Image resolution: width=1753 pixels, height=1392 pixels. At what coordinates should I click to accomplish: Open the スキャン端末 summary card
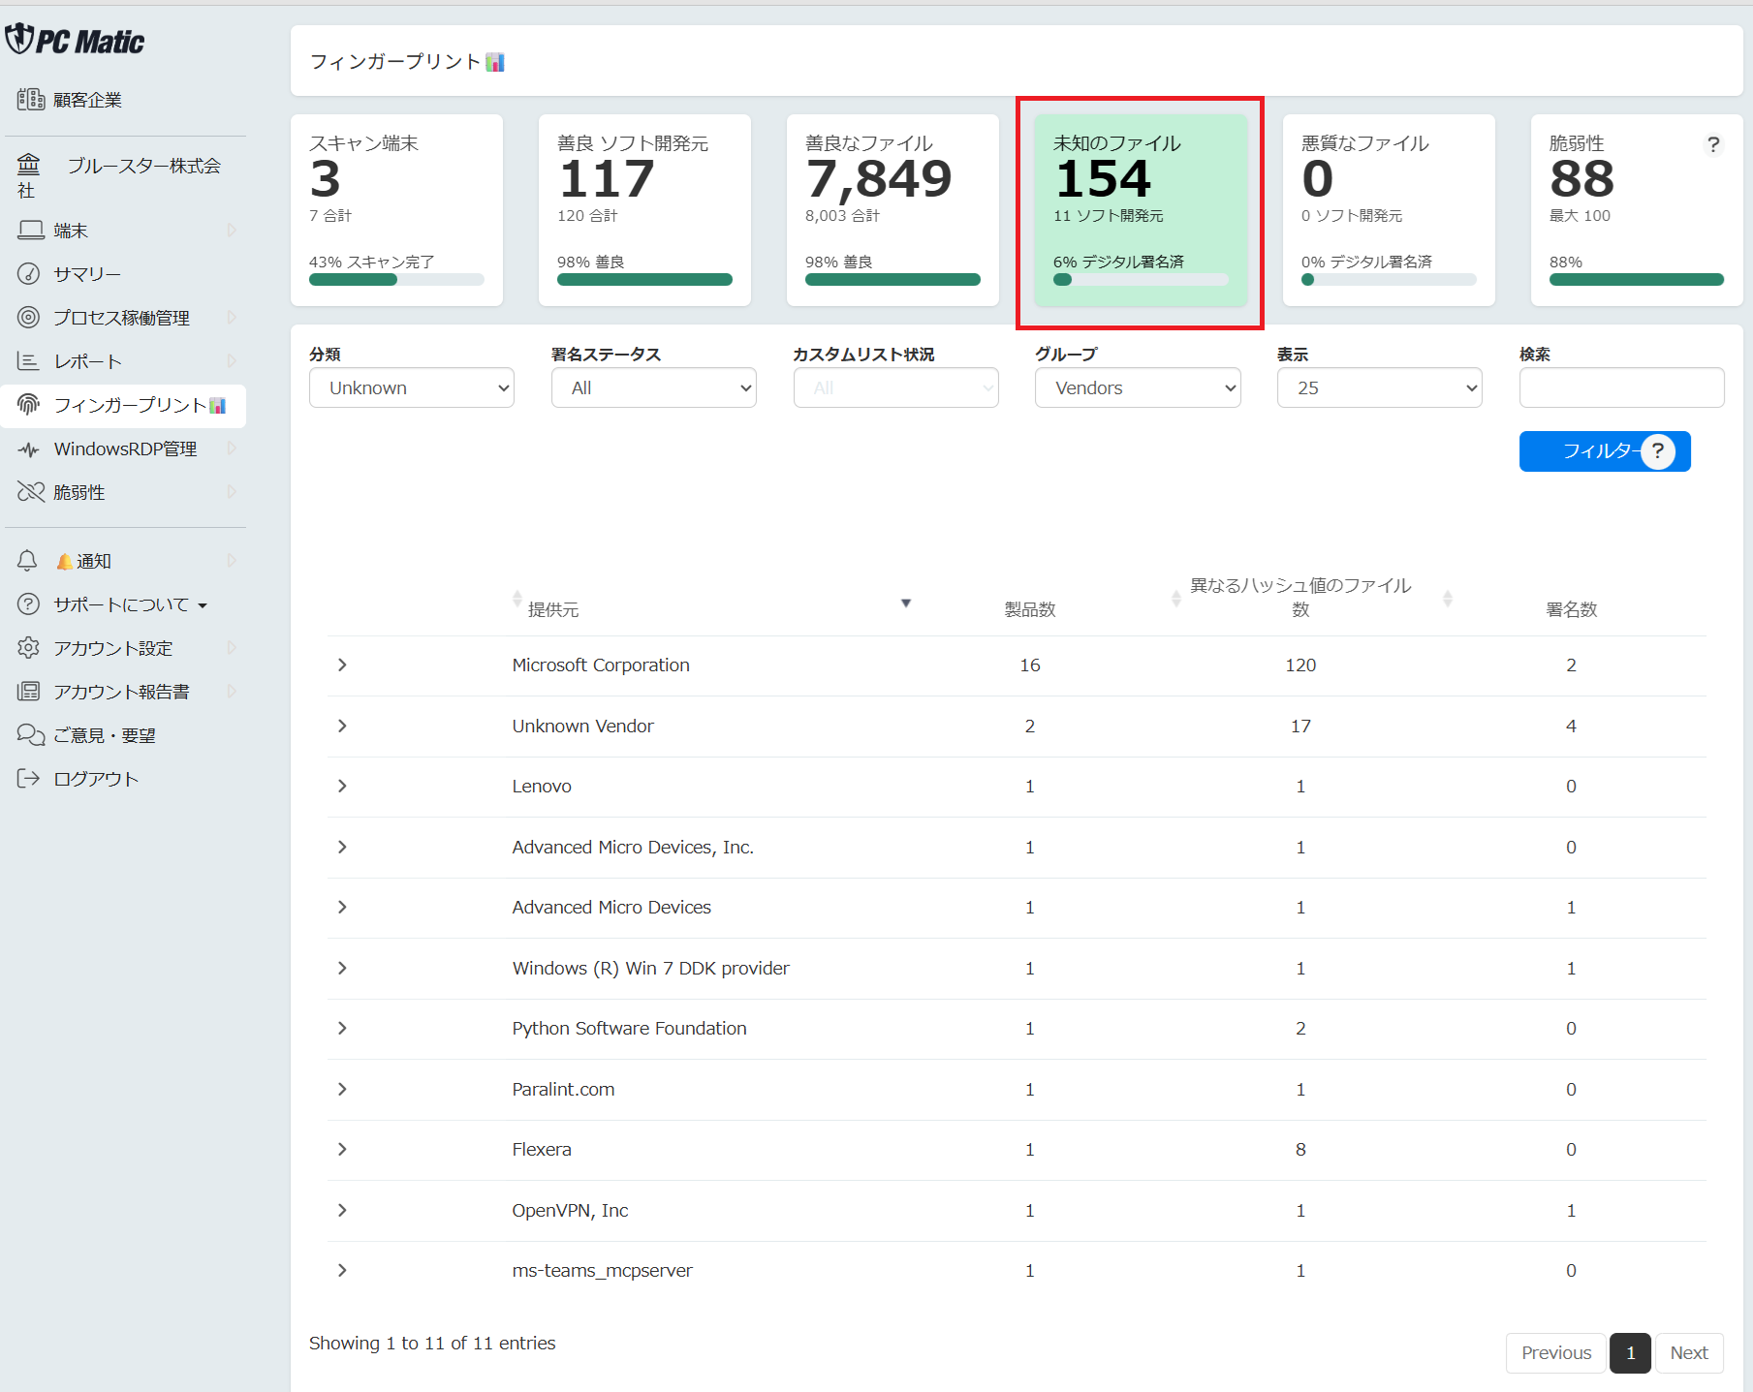point(396,210)
